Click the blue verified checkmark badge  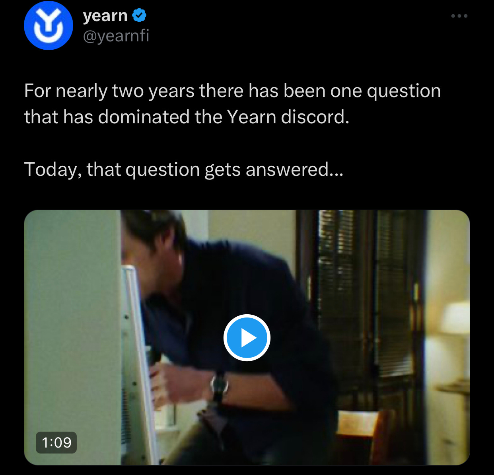coord(139,16)
